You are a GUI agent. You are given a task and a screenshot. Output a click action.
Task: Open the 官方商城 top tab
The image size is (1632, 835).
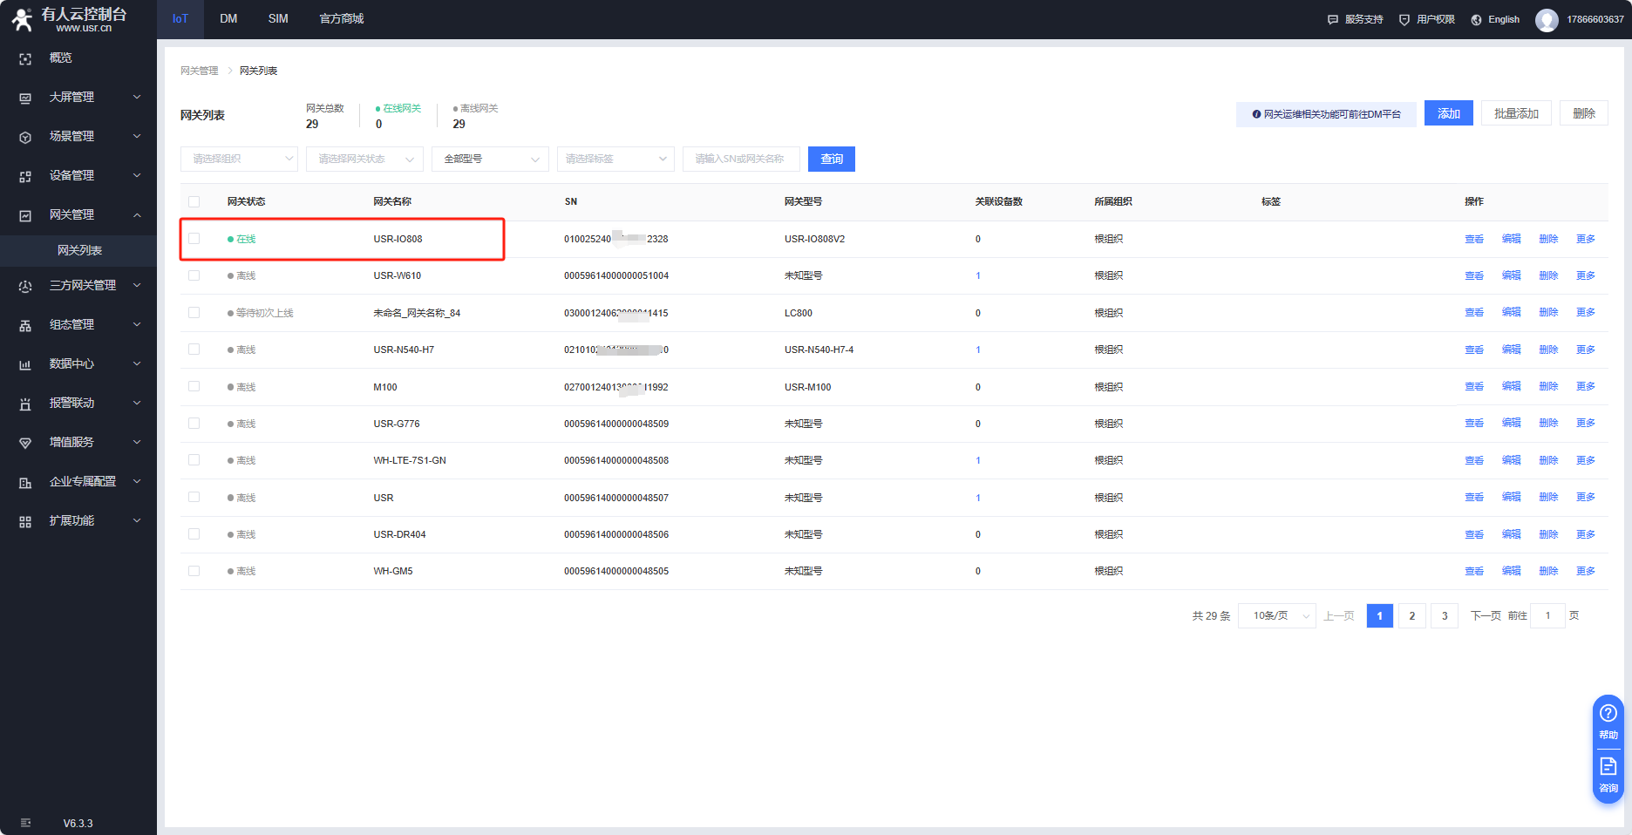(342, 19)
